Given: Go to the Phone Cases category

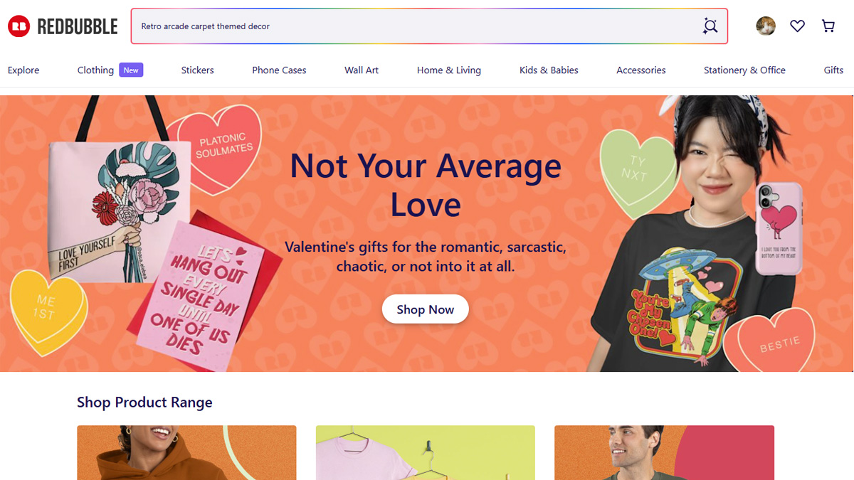Looking at the screenshot, I should (x=279, y=70).
